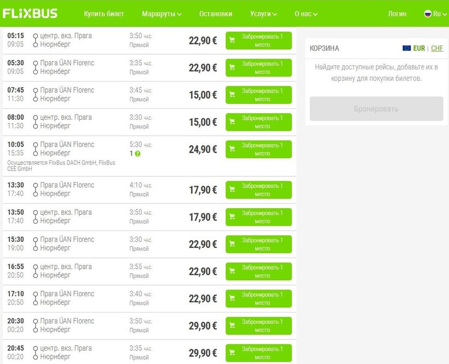Switch cart currency to CHF

(437, 48)
